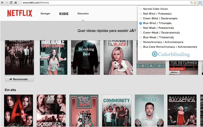
Task: Select Blue-Weak / Tritanomaly option
Action: [157, 38]
